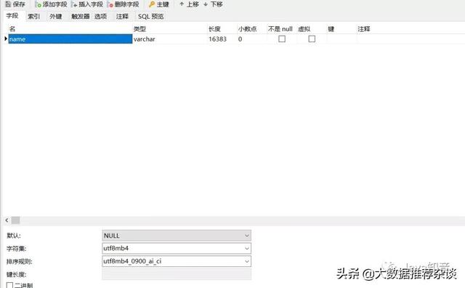
Task: Switch to the Indexes (索引) tab
Action: point(33,16)
